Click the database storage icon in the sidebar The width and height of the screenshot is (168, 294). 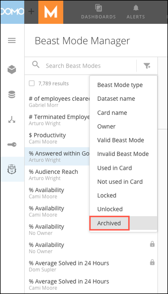coord(12,94)
